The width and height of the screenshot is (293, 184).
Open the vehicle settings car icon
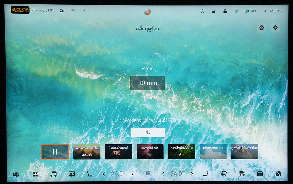(260, 174)
